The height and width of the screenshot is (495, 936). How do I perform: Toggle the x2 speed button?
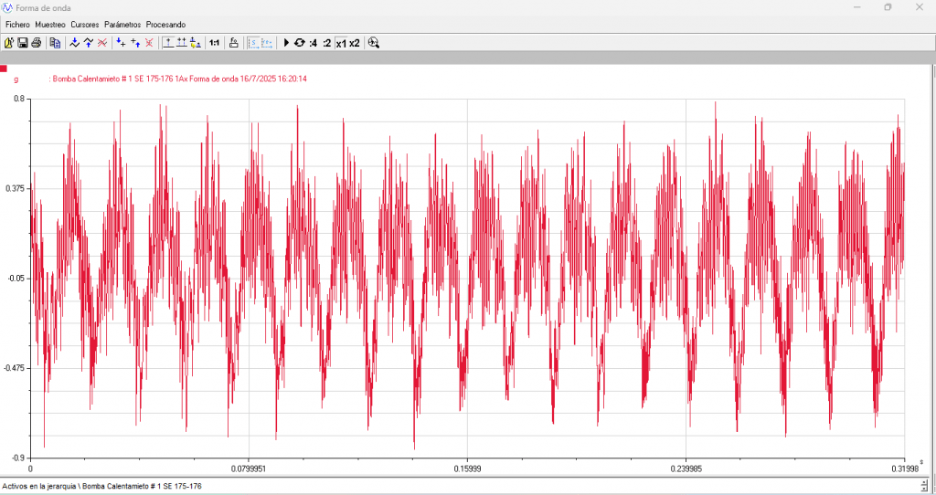355,43
